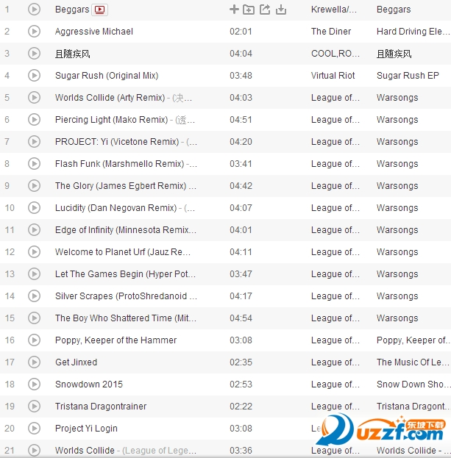Open song title Get Jinxed
This screenshot has width=451, height=458.
(76, 362)
